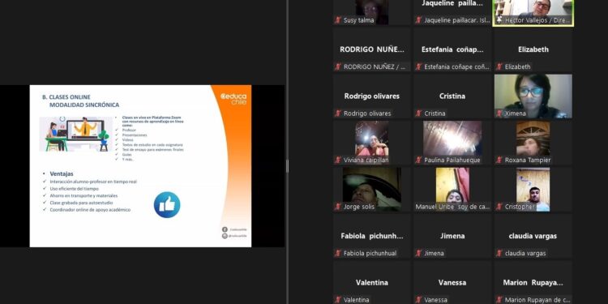608x304 pixels.
Task: Click muted mic icon beside Valentina label
Action: [338, 300]
